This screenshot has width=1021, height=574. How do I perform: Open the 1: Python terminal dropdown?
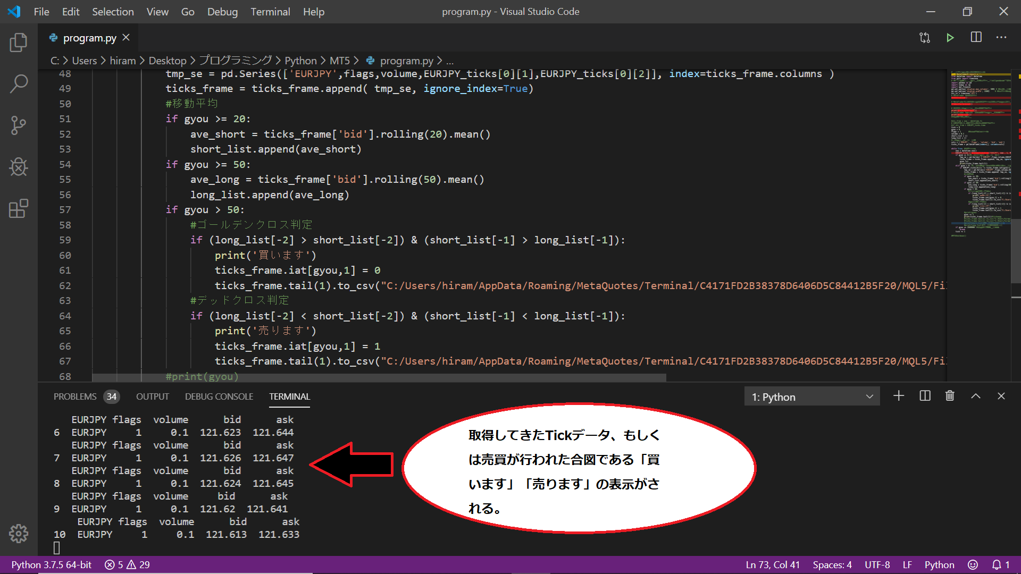pyautogui.click(x=811, y=397)
